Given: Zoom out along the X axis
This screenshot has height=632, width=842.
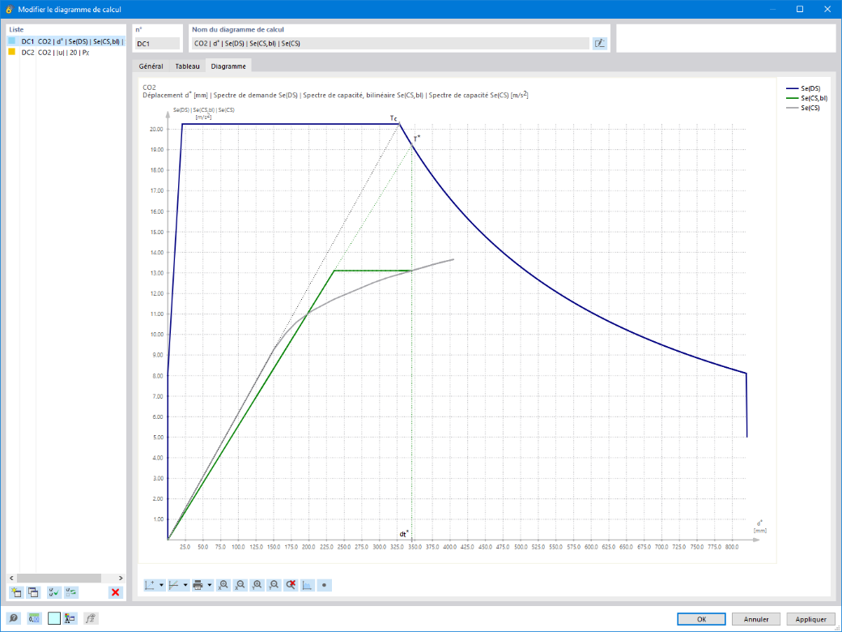Looking at the screenshot, I should coord(240,585).
